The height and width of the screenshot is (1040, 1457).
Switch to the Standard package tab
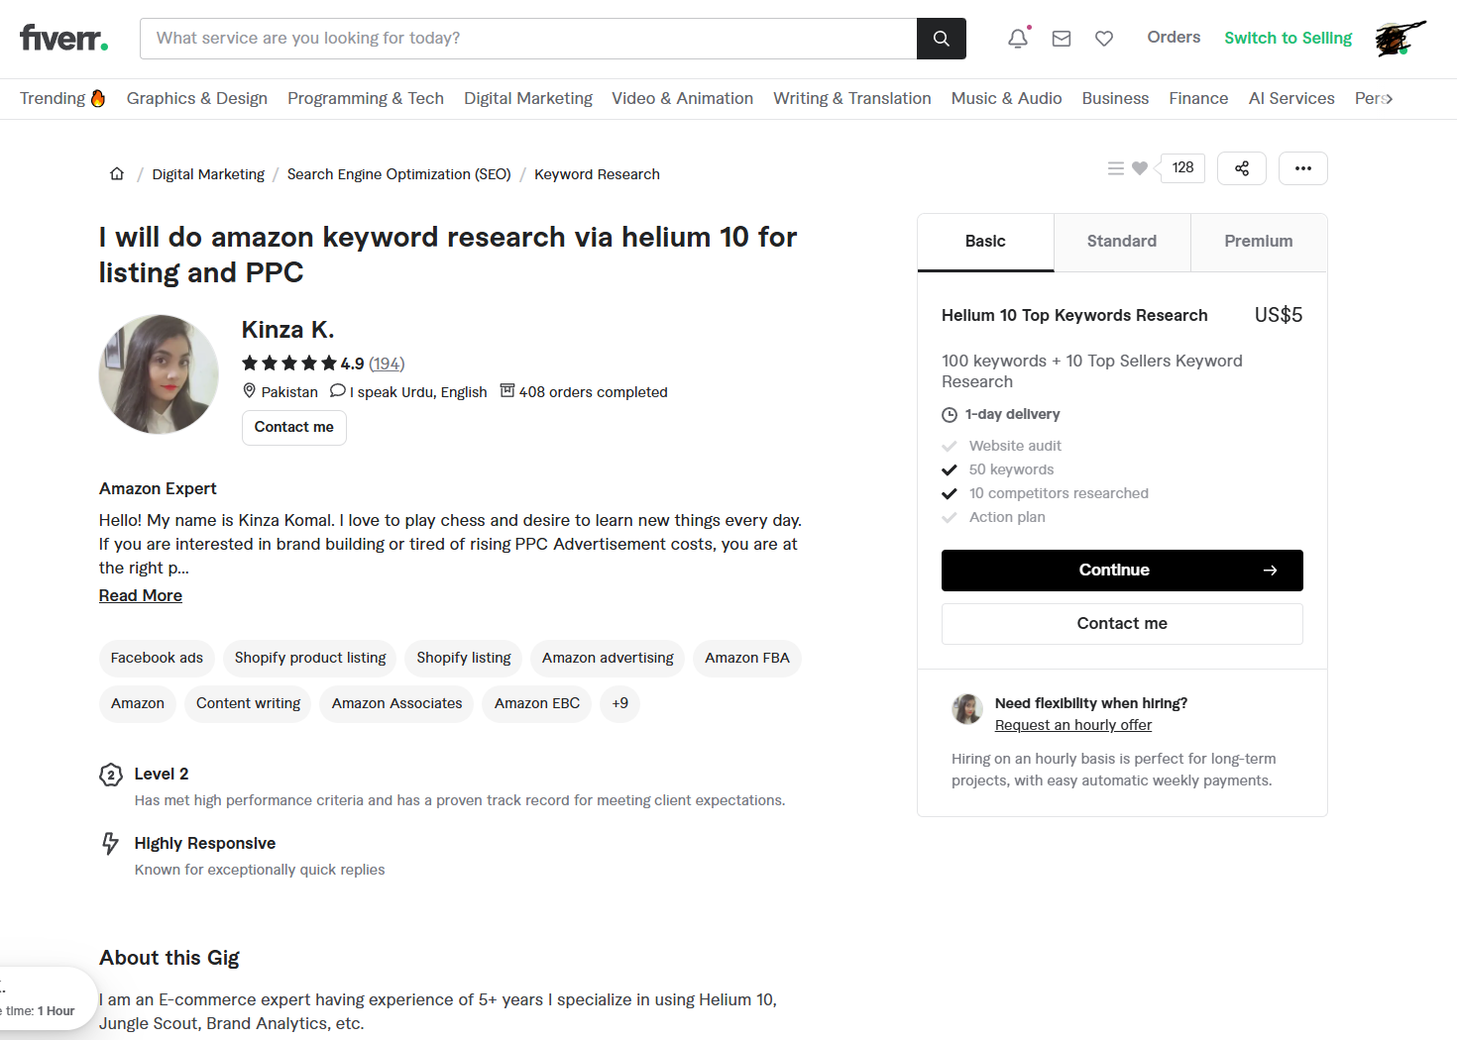tap(1122, 242)
